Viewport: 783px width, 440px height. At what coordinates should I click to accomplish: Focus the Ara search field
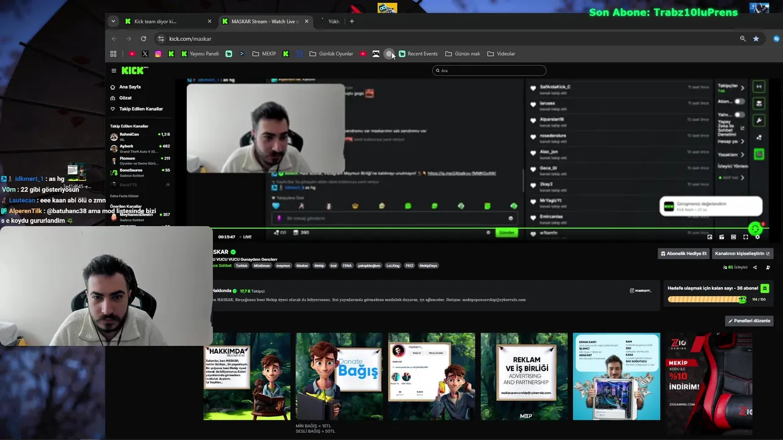point(489,70)
